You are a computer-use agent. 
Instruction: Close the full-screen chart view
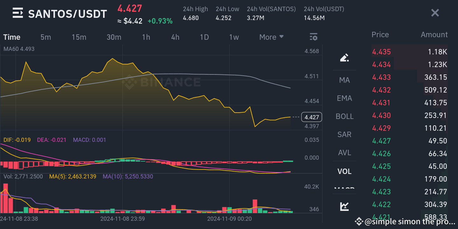pyautogui.click(x=435, y=13)
